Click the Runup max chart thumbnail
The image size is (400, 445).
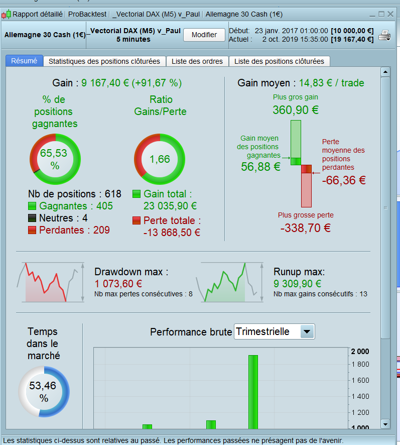230,282
